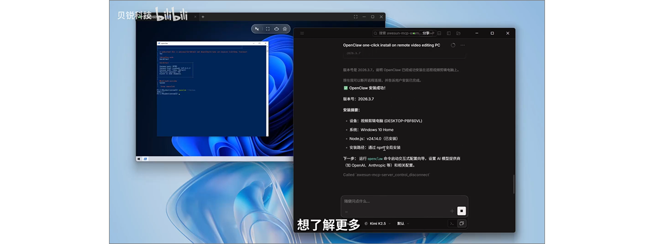The image size is (654, 244).
Task: Click the 分享 share button
Action: tap(426, 33)
